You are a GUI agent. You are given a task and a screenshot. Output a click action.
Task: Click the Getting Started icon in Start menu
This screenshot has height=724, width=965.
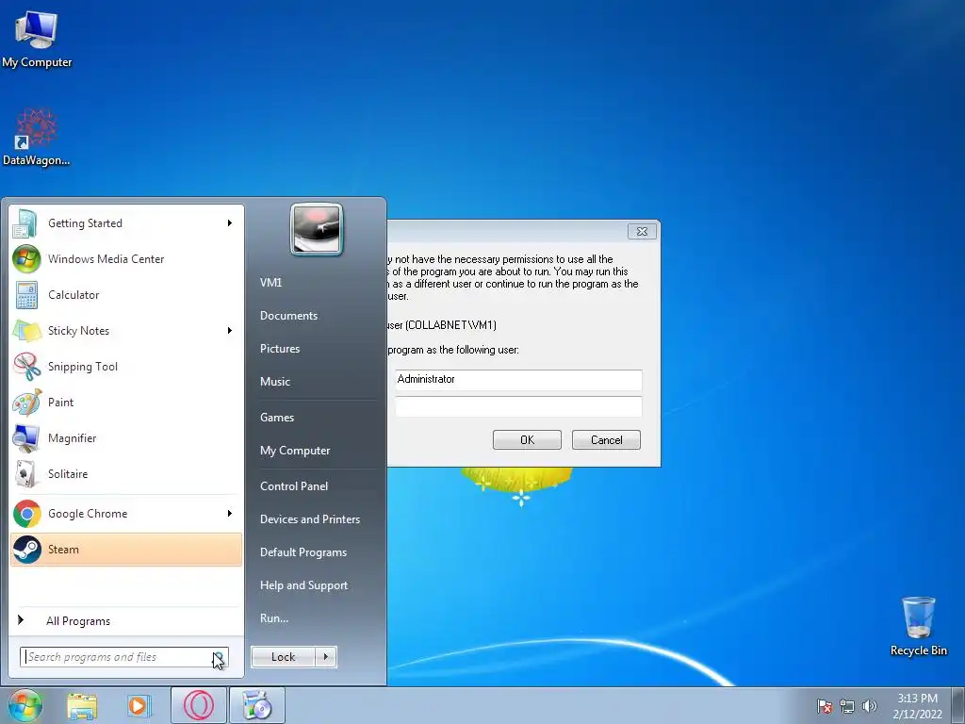click(x=25, y=223)
